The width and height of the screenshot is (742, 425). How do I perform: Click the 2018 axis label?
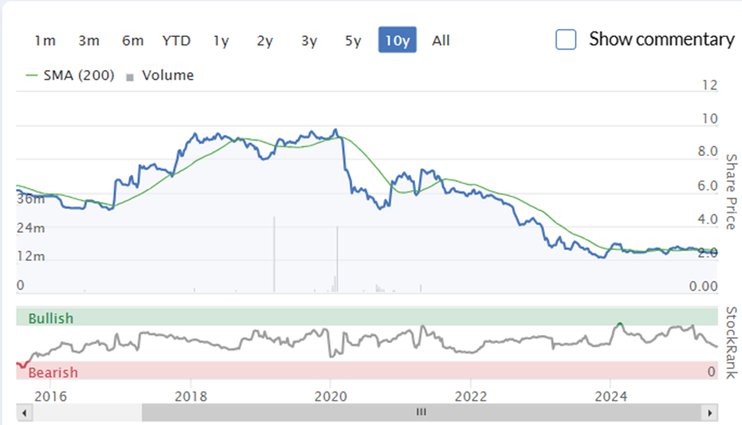pos(191,396)
